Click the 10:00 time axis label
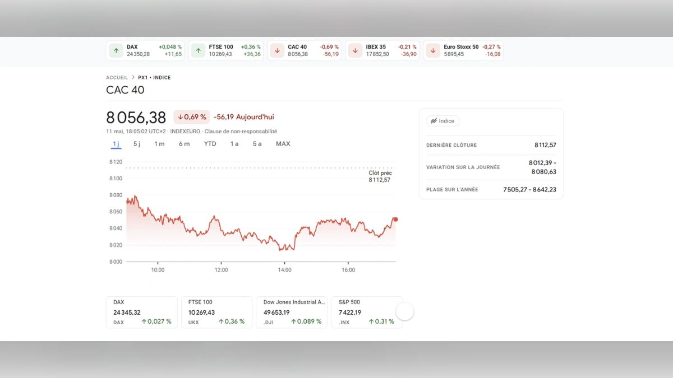Viewport: 673px width, 378px height. coord(158,270)
